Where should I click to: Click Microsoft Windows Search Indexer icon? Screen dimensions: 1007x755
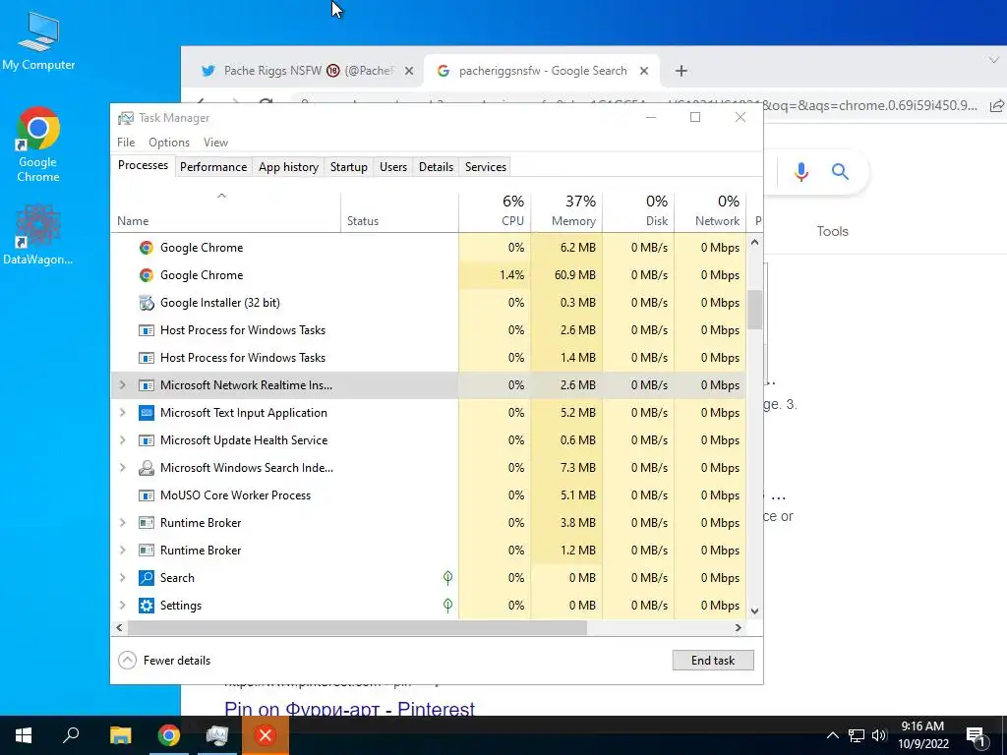147,467
